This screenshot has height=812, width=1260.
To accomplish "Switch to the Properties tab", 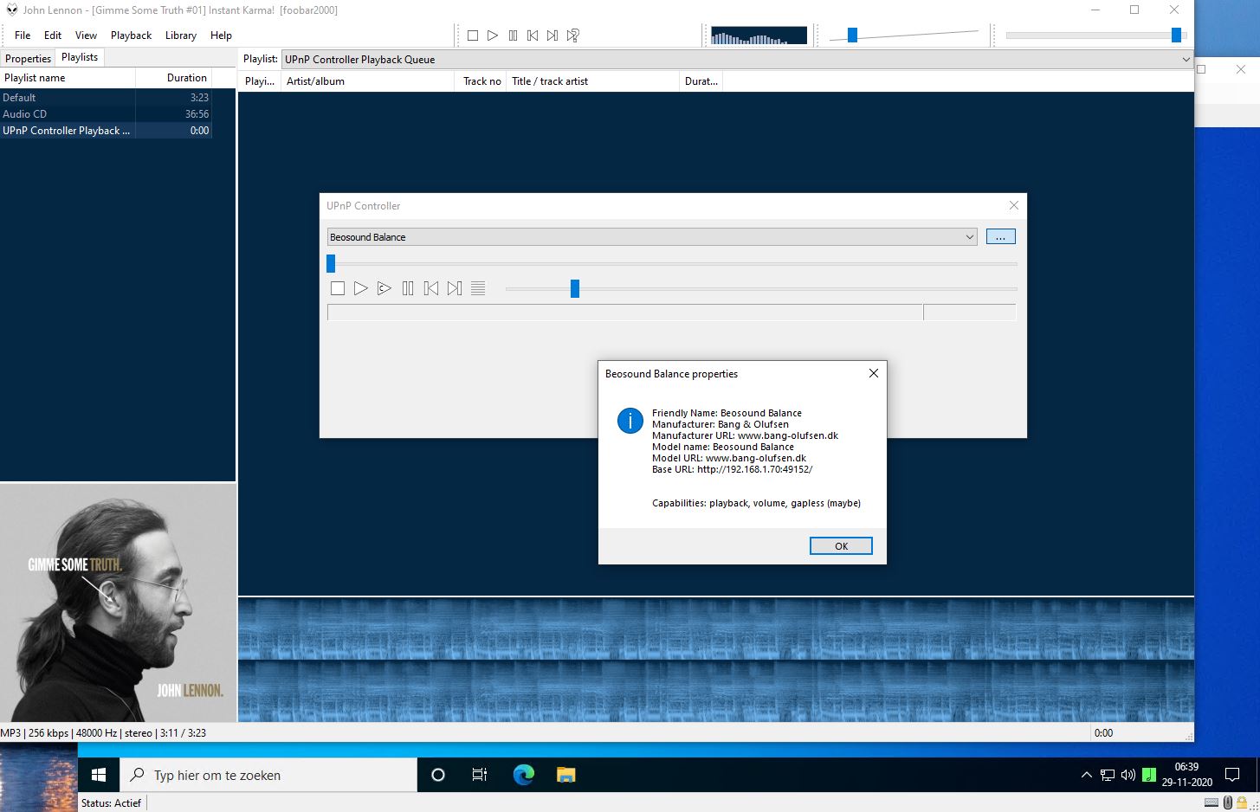I will (28, 58).
